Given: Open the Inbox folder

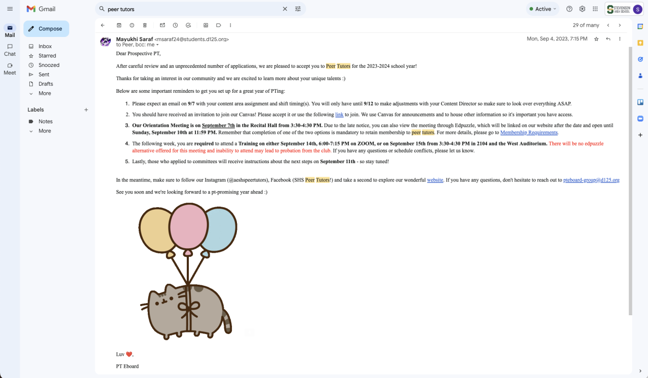Looking at the screenshot, I should click(45, 47).
